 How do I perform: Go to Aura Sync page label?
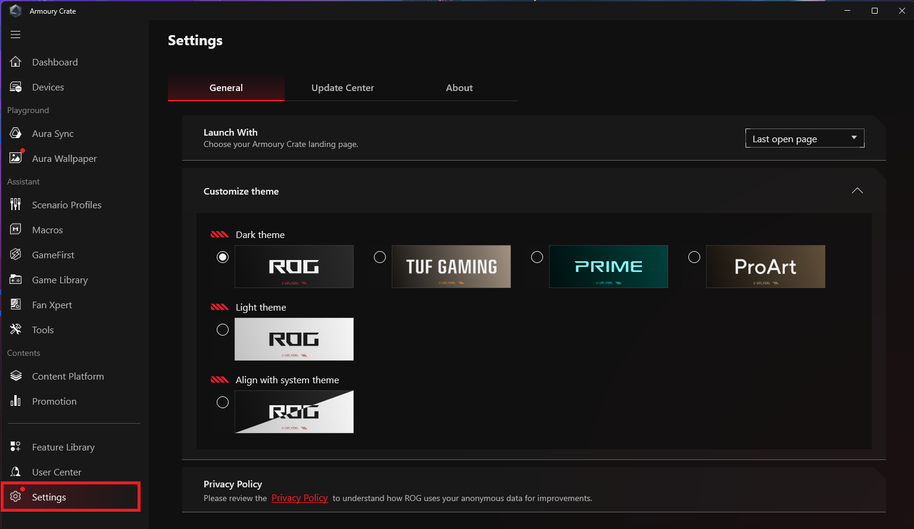point(53,134)
